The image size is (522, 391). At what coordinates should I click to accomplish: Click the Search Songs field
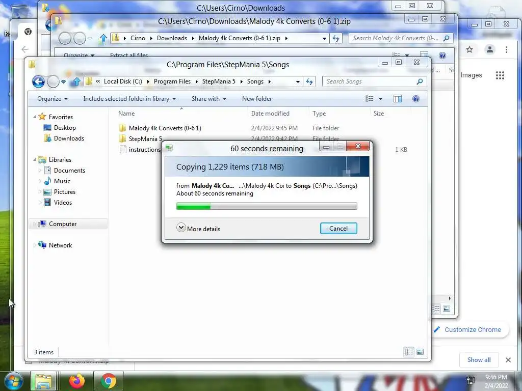[371, 81]
